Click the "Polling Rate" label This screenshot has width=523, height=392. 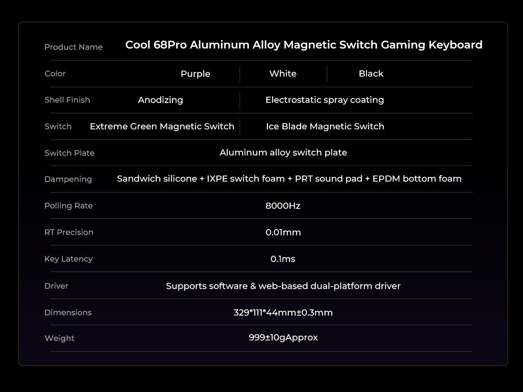point(68,206)
